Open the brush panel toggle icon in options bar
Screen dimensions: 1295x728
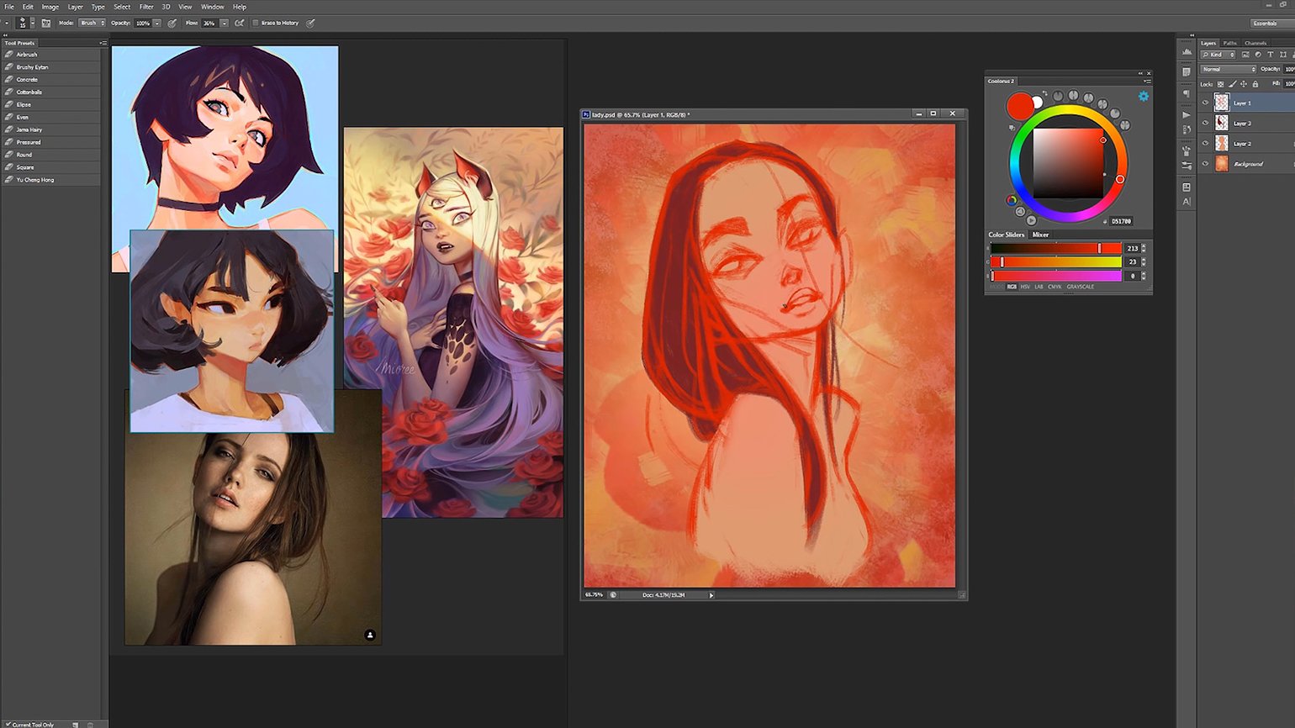click(x=46, y=23)
